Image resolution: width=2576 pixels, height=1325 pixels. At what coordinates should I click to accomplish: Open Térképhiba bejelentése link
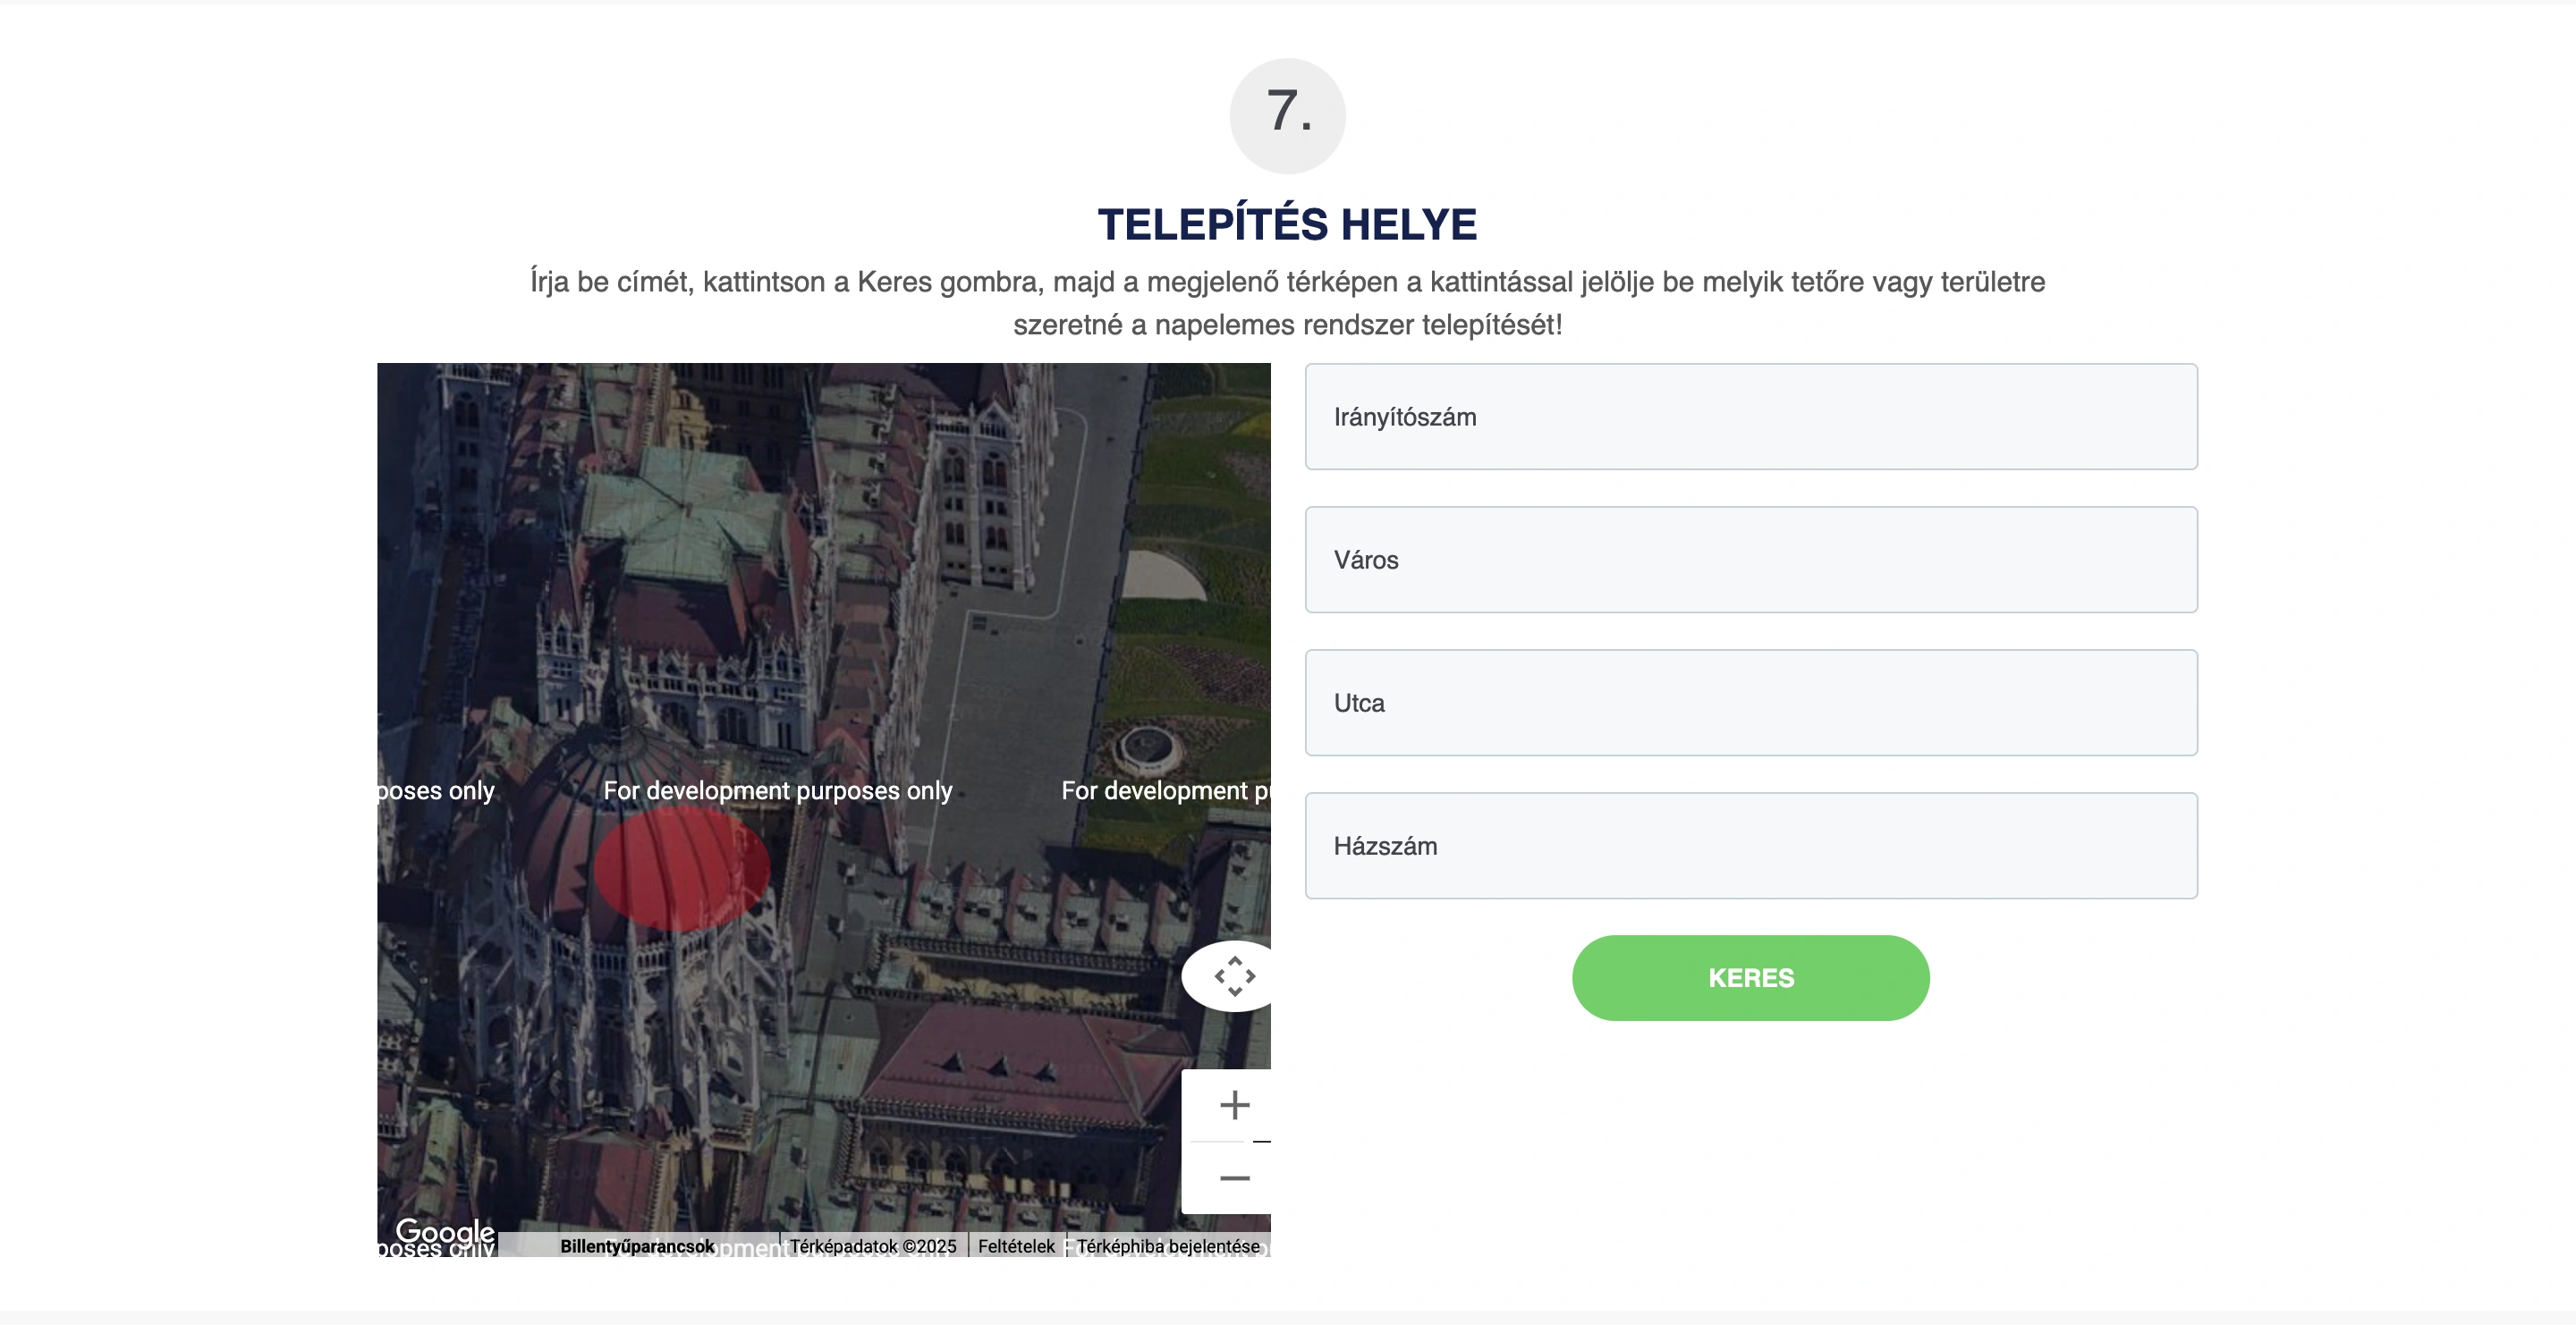[1168, 1246]
